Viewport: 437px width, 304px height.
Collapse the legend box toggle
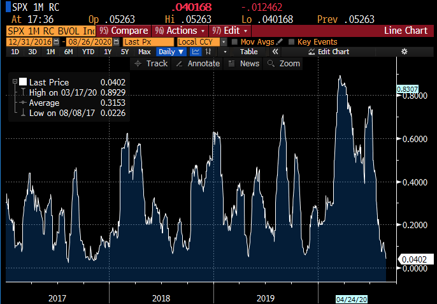pos(15,82)
